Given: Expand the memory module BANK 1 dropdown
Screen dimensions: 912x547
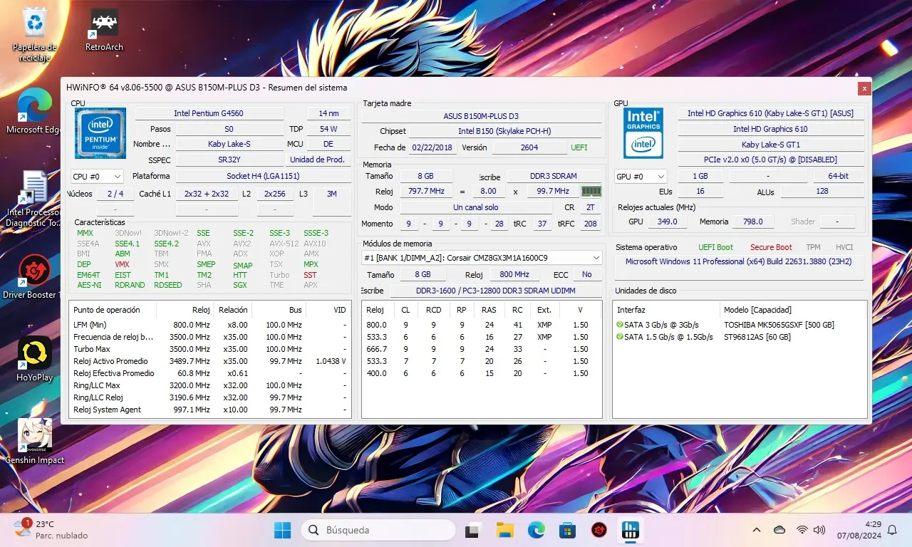Looking at the screenshot, I should (482, 258).
